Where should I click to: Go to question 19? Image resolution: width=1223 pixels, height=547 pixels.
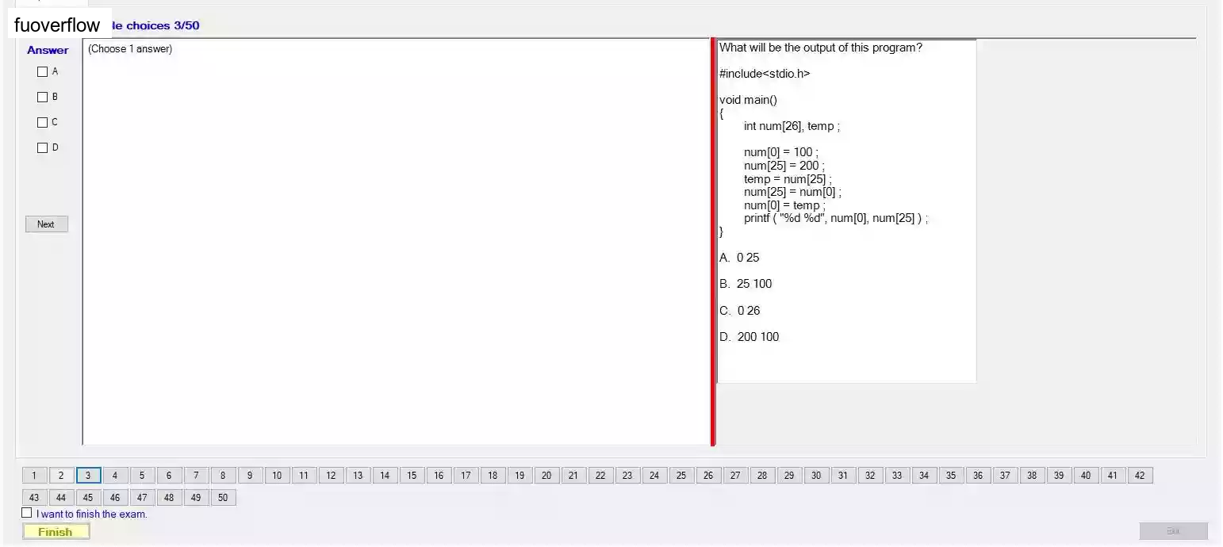click(519, 476)
